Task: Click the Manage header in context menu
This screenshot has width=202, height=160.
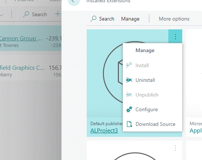Action: pos(145,50)
